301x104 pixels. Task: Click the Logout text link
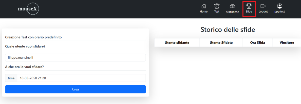click(263, 12)
